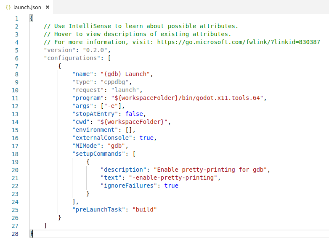Click the "Use IntelliSense" comment line
The image size is (329, 238).
141,26
